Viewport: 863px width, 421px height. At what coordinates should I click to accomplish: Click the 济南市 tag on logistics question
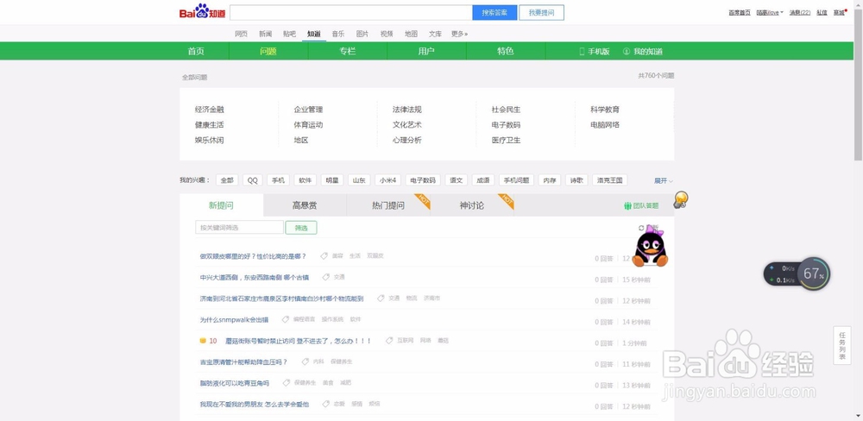(x=431, y=298)
